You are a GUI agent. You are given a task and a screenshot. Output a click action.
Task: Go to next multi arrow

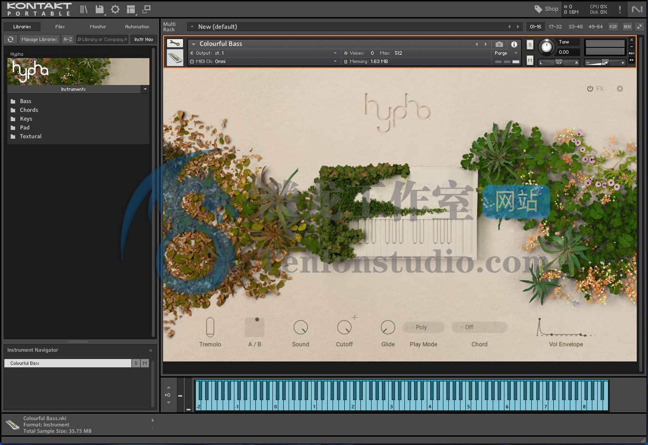click(x=518, y=27)
